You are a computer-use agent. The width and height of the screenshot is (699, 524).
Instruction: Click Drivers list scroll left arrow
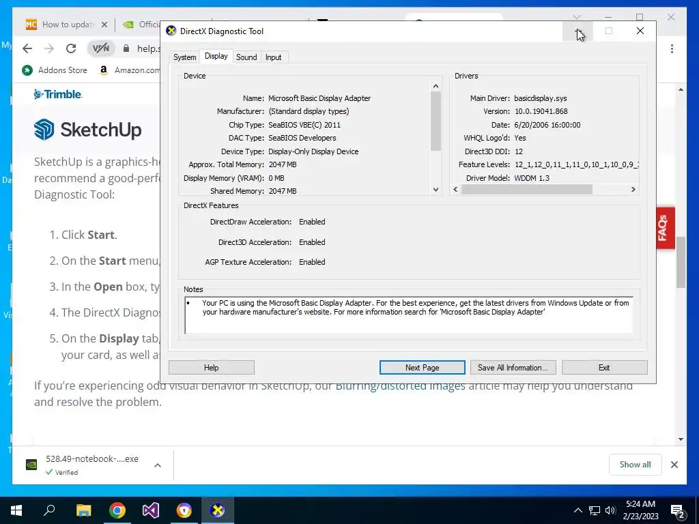coord(455,190)
